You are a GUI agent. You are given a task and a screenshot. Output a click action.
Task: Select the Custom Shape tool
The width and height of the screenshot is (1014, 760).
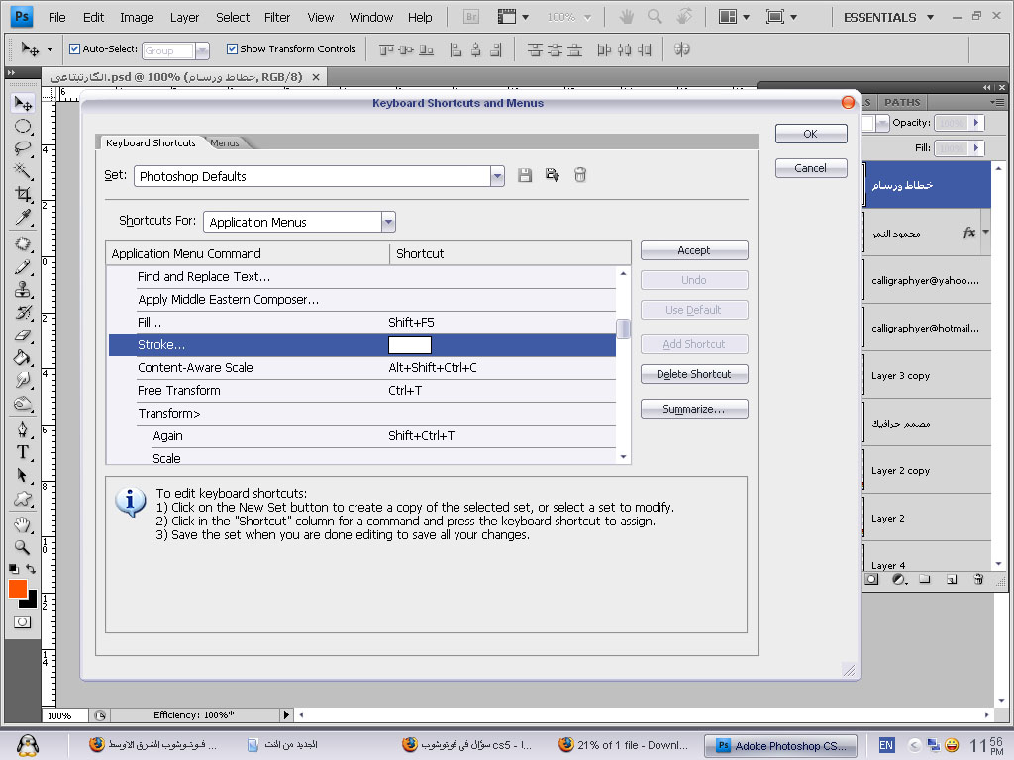(x=23, y=499)
